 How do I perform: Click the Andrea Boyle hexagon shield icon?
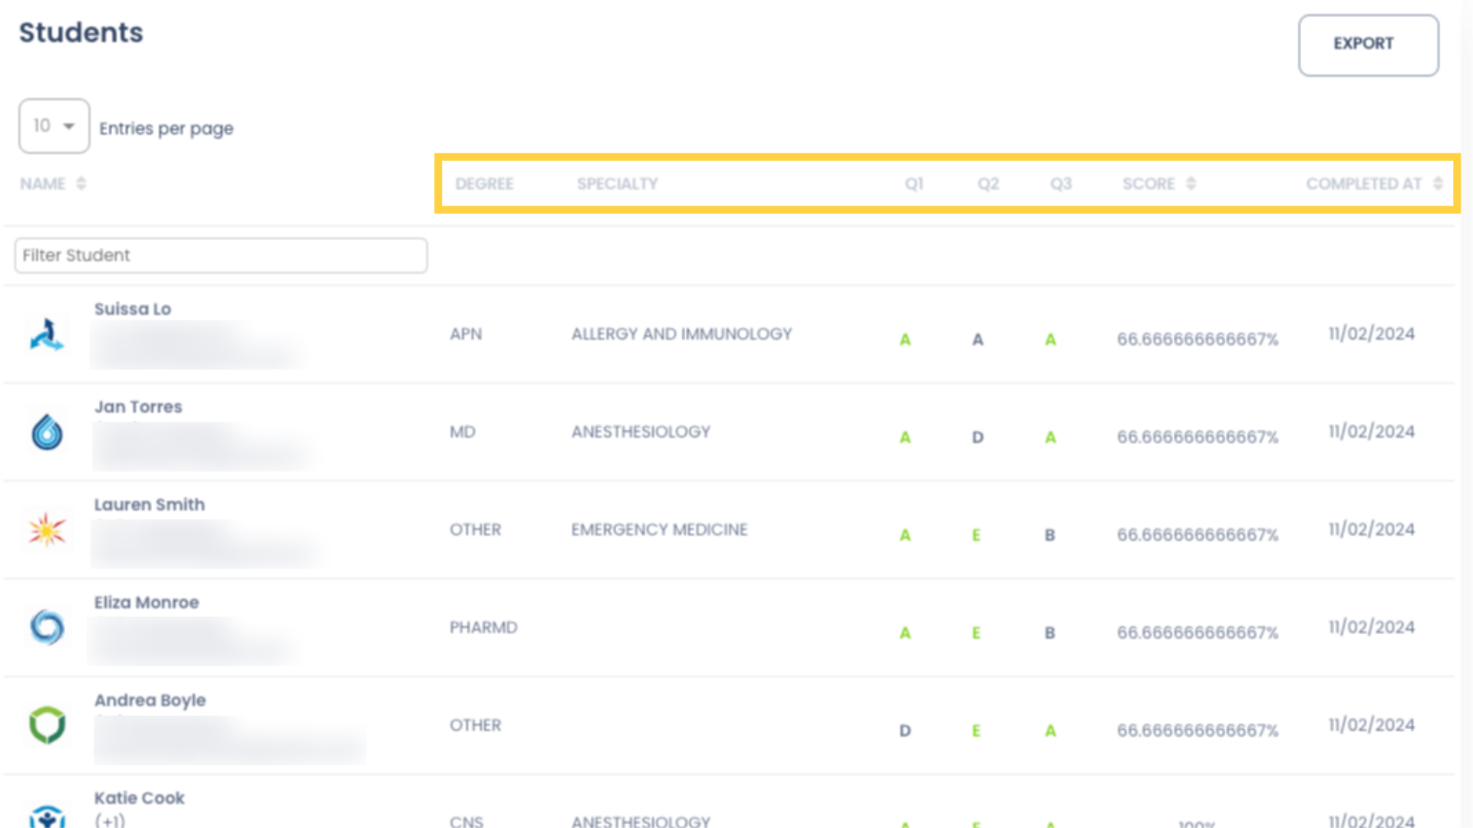click(47, 724)
